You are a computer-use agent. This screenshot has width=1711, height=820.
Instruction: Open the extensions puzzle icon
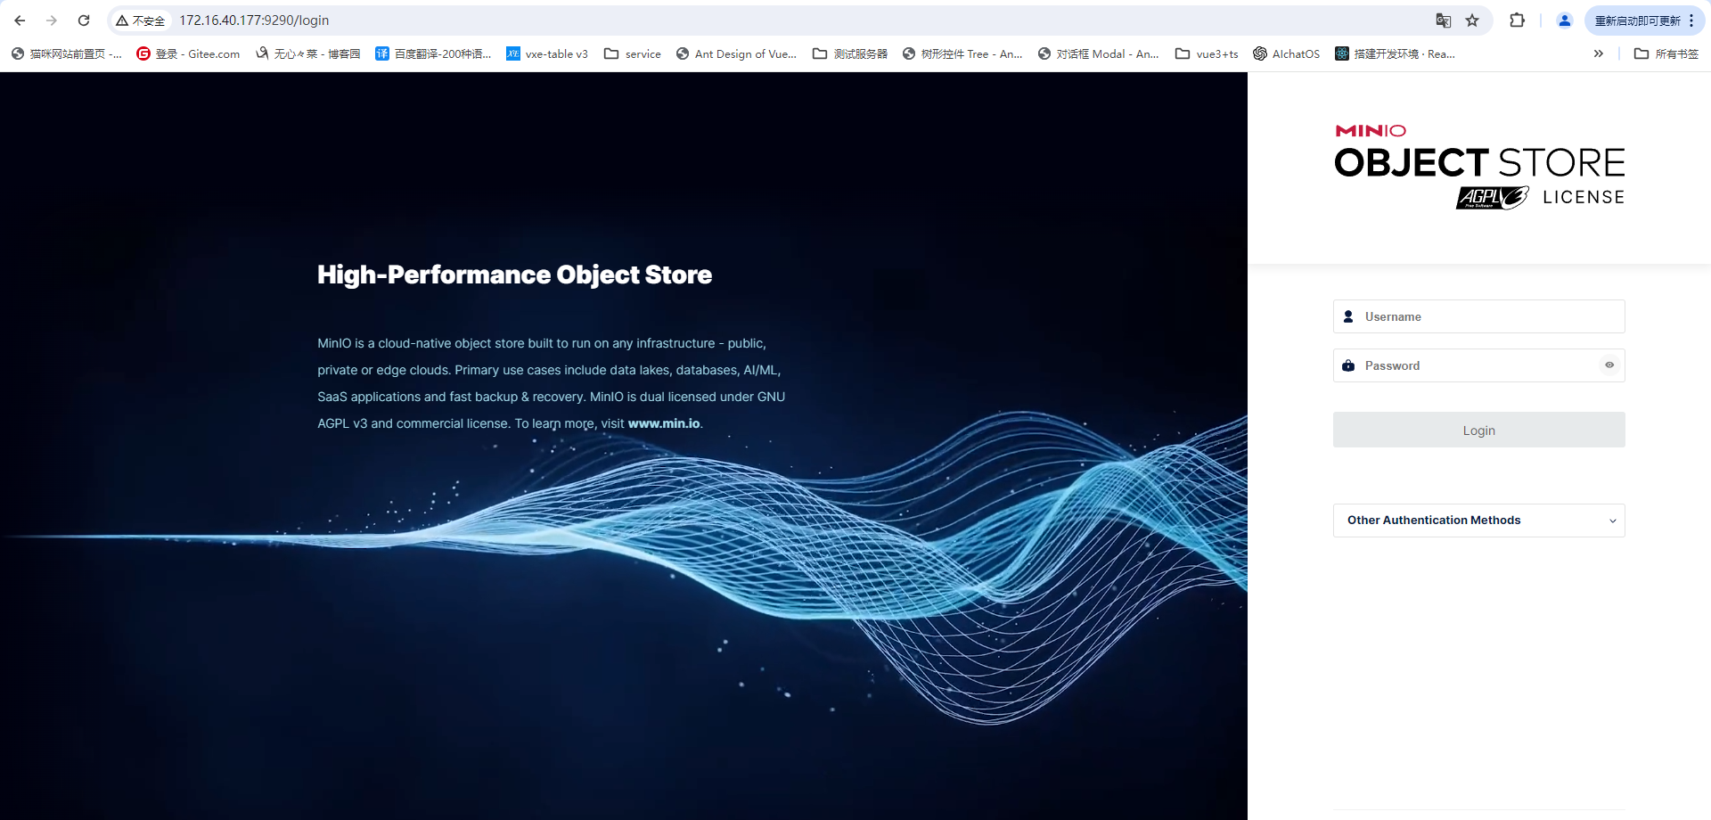point(1517,20)
